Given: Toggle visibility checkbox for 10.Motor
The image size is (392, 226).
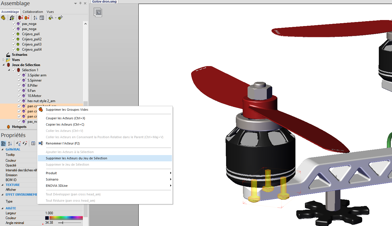Looking at the screenshot, I should 19,96.
